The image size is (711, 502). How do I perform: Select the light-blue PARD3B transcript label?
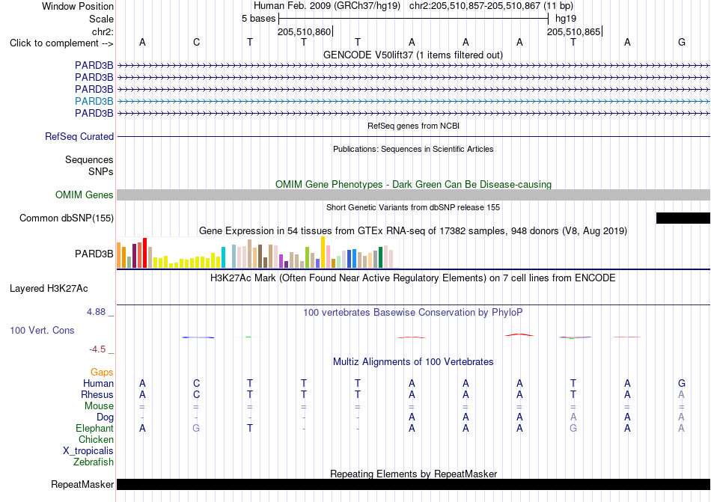[94, 101]
